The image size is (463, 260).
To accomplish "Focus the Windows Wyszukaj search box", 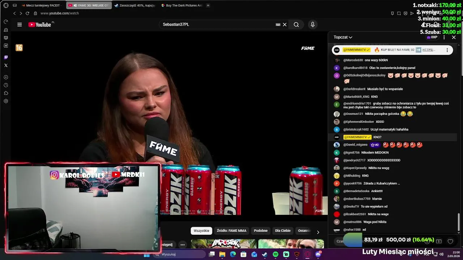I will click(x=179, y=255).
